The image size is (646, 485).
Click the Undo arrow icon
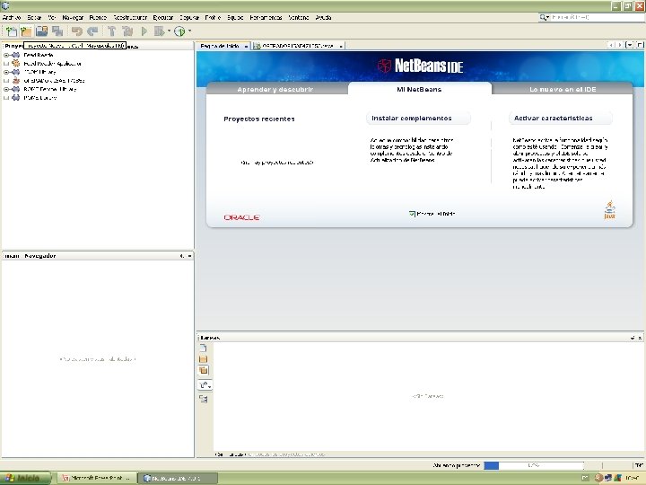pyautogui.click(x=76, y=31)
